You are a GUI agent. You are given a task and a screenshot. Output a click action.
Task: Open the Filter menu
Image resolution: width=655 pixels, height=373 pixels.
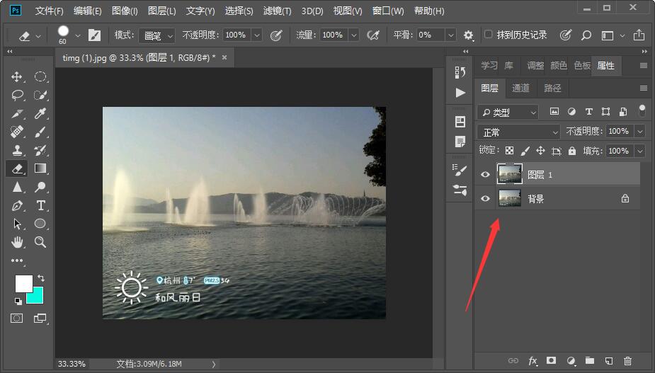[x=278, y=11]
